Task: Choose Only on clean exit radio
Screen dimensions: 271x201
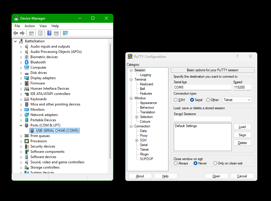Action: tap(215, 163)
